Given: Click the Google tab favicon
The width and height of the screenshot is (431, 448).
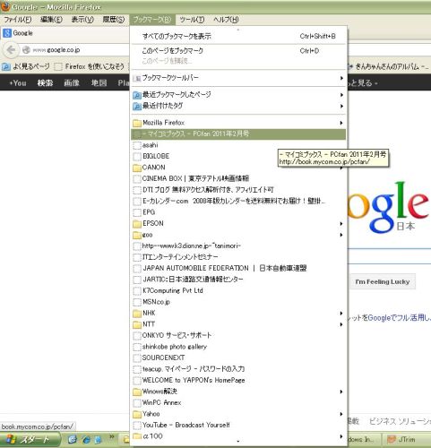Looking at the screenshot, I should tap(7, 33).
